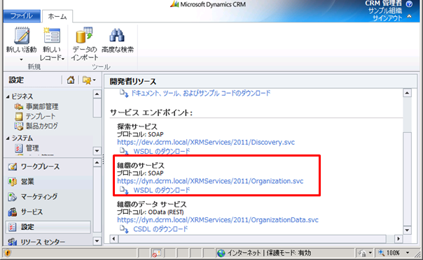Click download icon beside Organization WSDL link
This screenshot has width=423, height=260.
124,190
